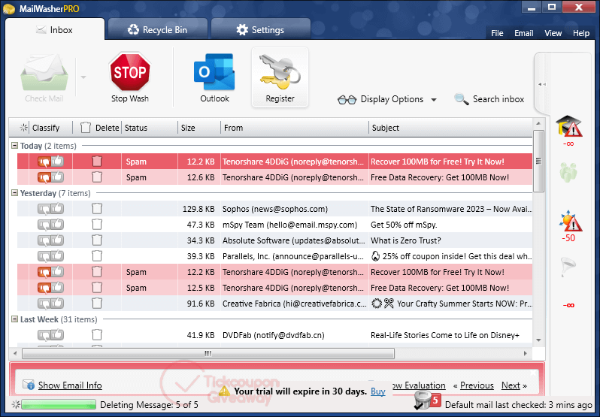Open the Display Options dropdown arrow

(x=434, y=100)
